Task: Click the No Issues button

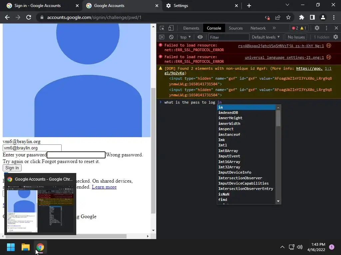Action: coord(296,37)
